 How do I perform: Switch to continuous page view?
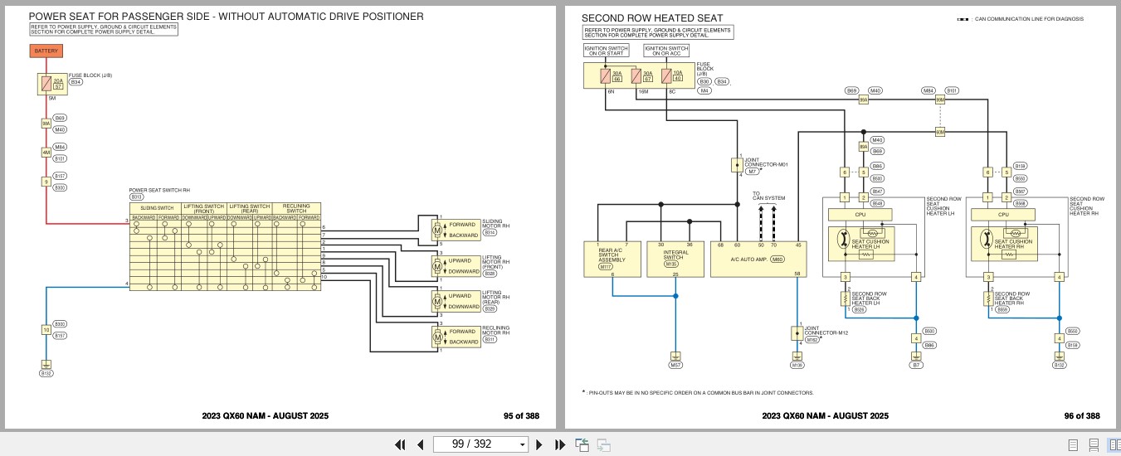click(1094, 444)
